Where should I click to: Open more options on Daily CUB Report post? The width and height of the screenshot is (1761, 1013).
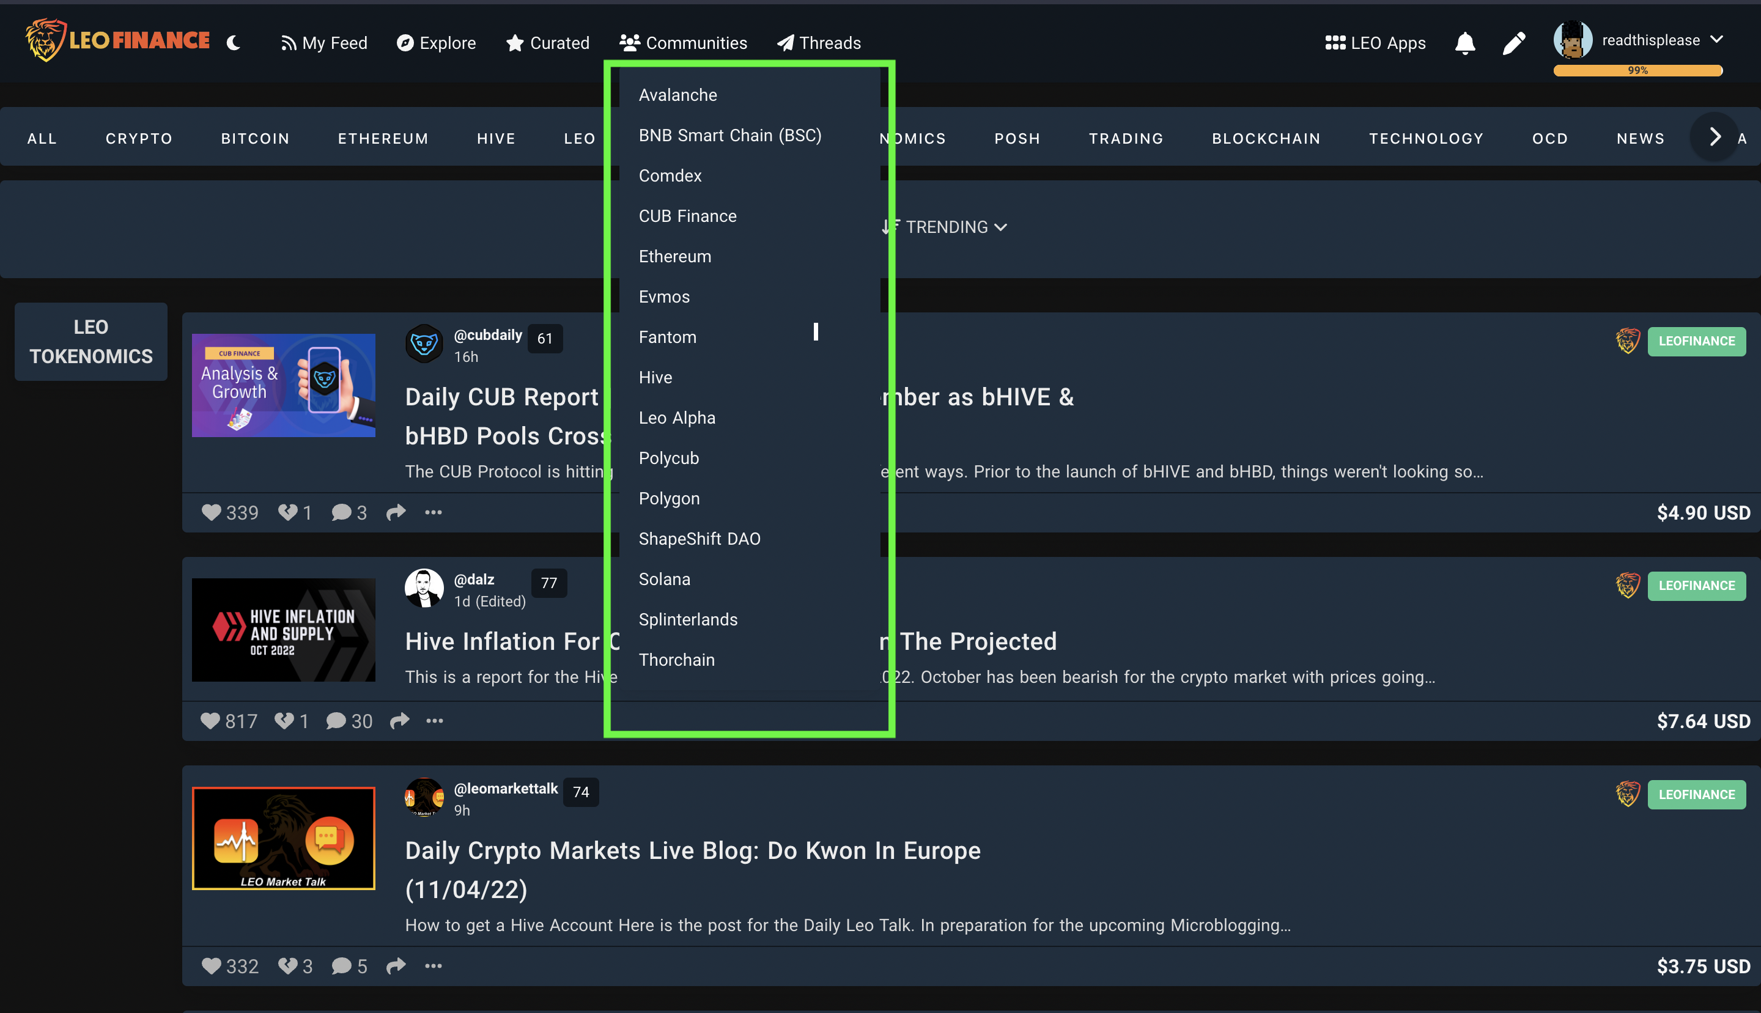434,513
